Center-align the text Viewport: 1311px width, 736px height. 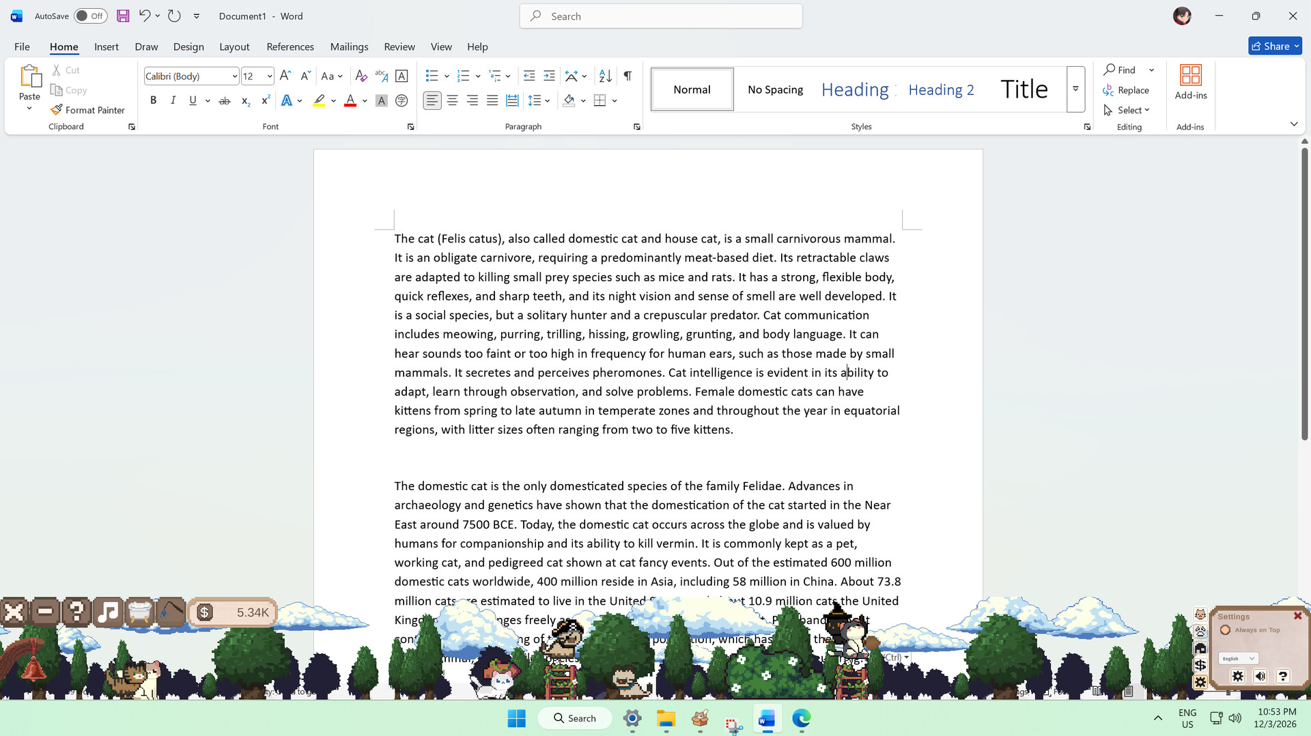(452, 101)
